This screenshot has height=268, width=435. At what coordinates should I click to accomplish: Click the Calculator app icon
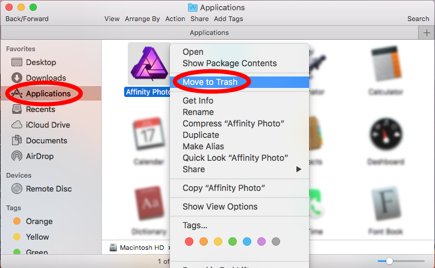pyautogui.click(x=386, y=65)
